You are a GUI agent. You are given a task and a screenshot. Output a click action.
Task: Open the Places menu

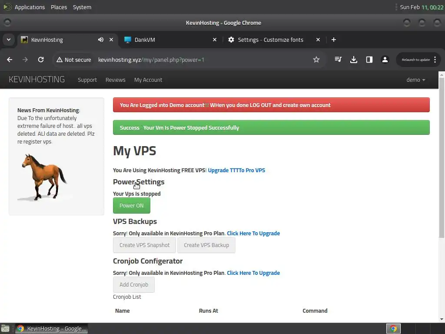point(59,7)
